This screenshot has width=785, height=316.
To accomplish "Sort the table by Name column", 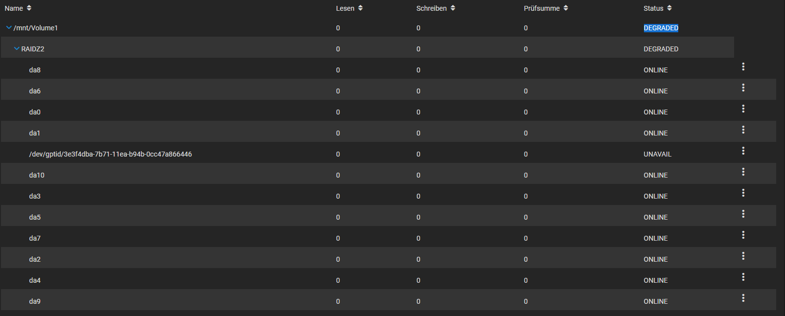I will coord(18,8).
